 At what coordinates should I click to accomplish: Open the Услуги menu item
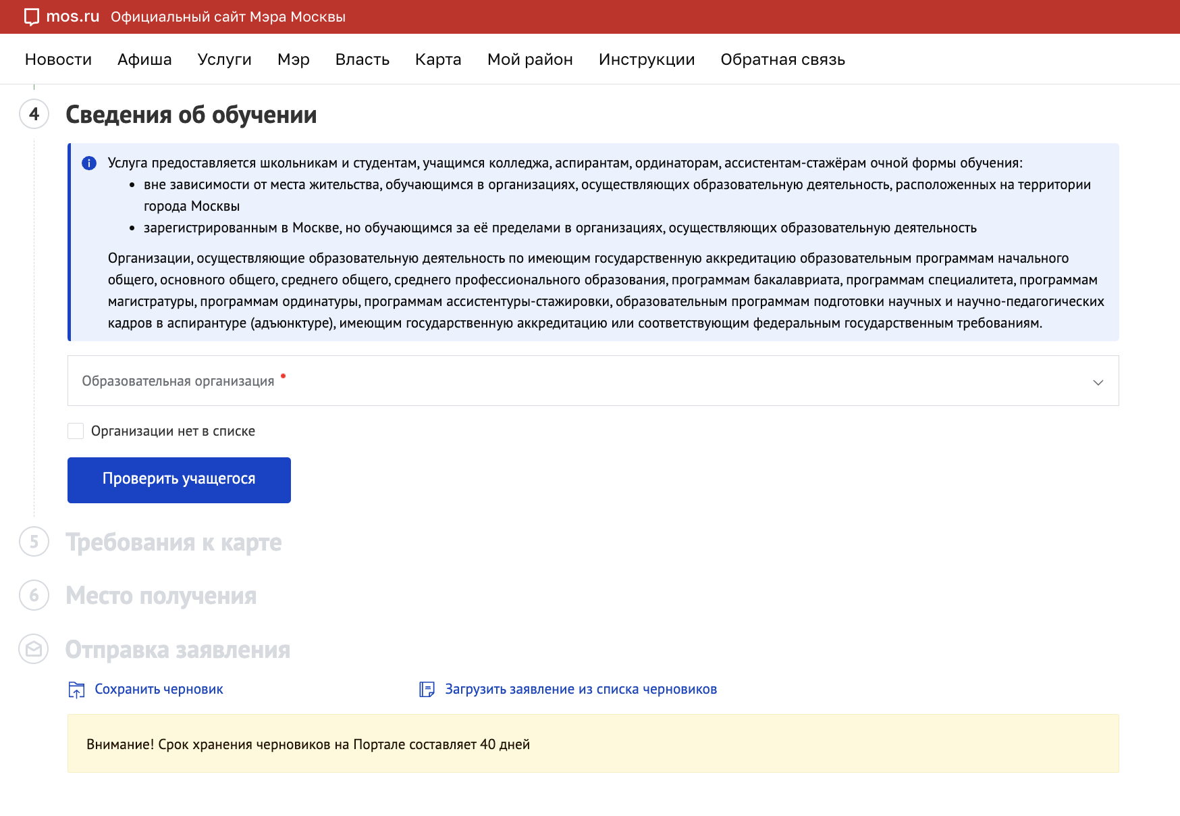[225, 59]
